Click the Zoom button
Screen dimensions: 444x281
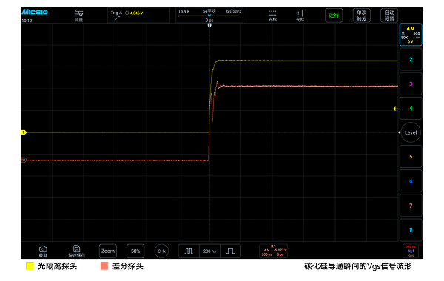click(108, 251)
